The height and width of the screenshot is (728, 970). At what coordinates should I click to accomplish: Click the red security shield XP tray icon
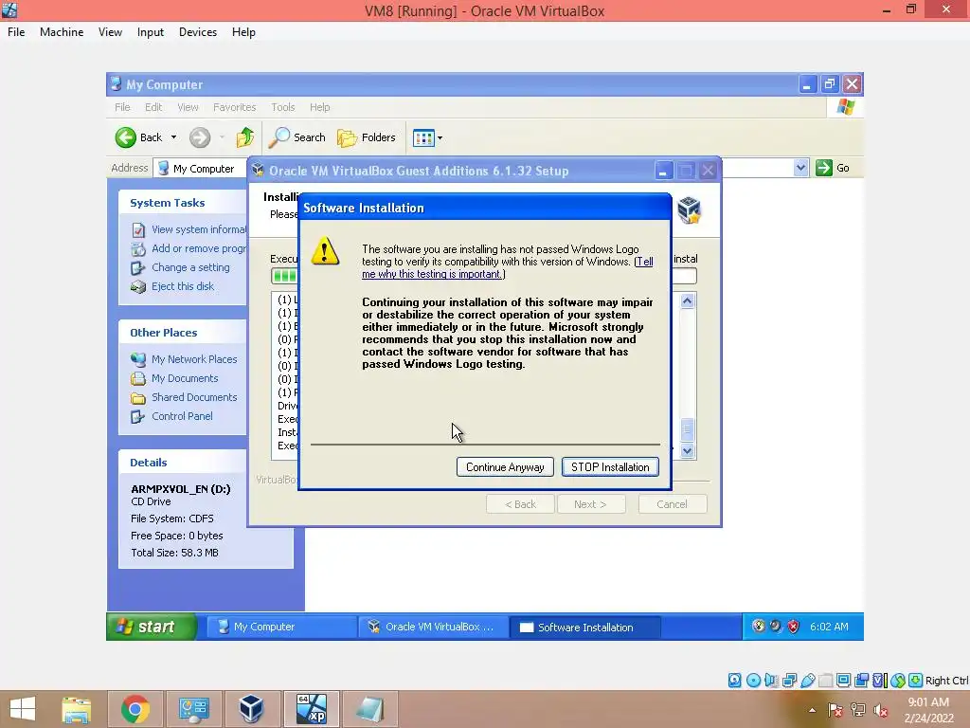tap(793, 627)
